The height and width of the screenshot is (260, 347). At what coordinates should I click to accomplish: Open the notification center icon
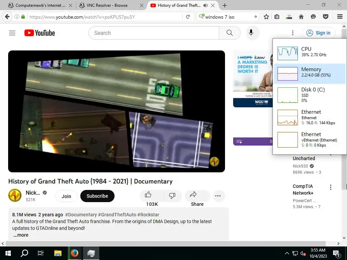(336, 253)
